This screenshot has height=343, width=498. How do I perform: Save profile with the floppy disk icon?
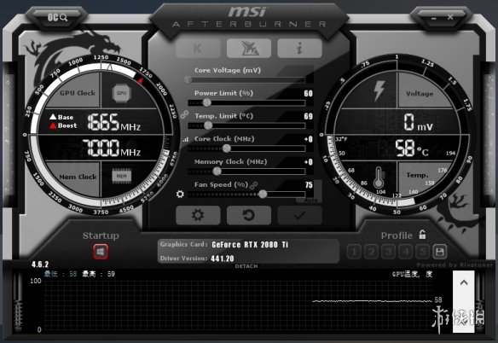tap(440, 252)
